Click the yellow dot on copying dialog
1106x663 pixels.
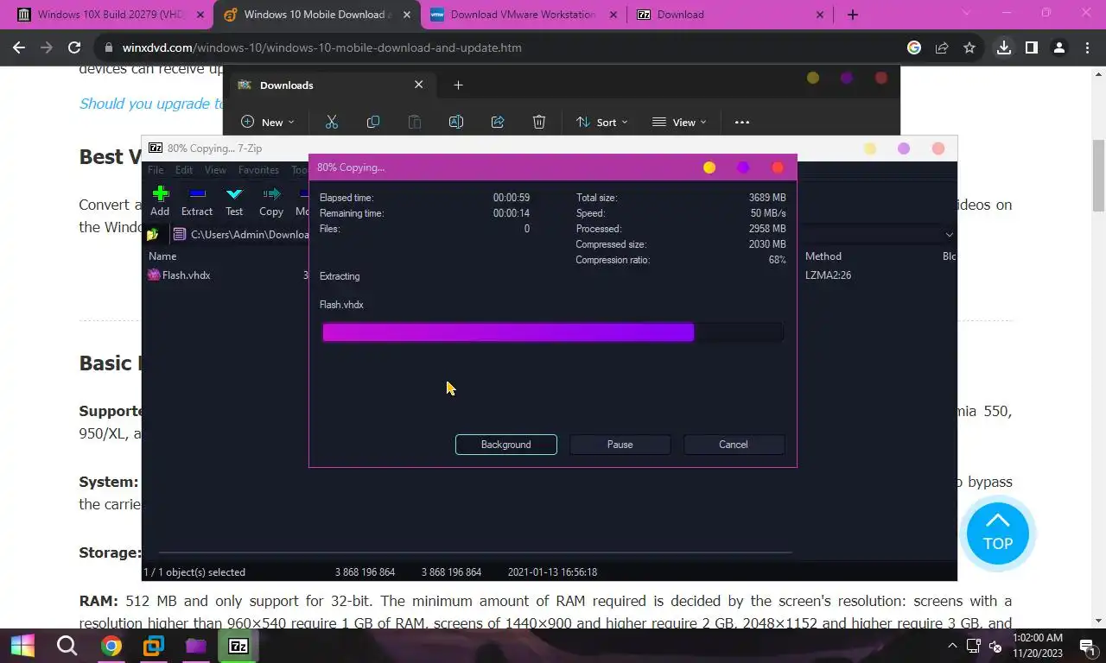(709, 167)
